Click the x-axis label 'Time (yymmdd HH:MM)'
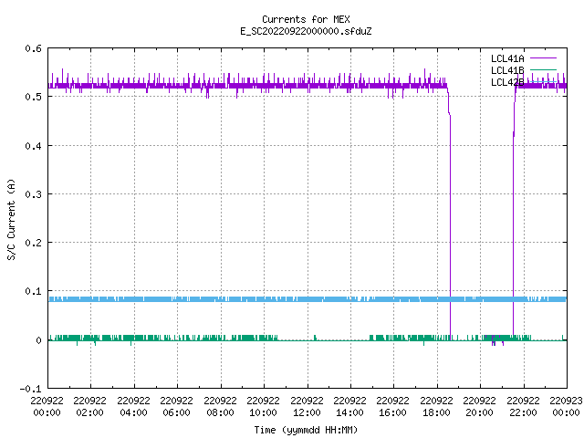Screen dimensions: 584x438 click(x=306, y=430)
